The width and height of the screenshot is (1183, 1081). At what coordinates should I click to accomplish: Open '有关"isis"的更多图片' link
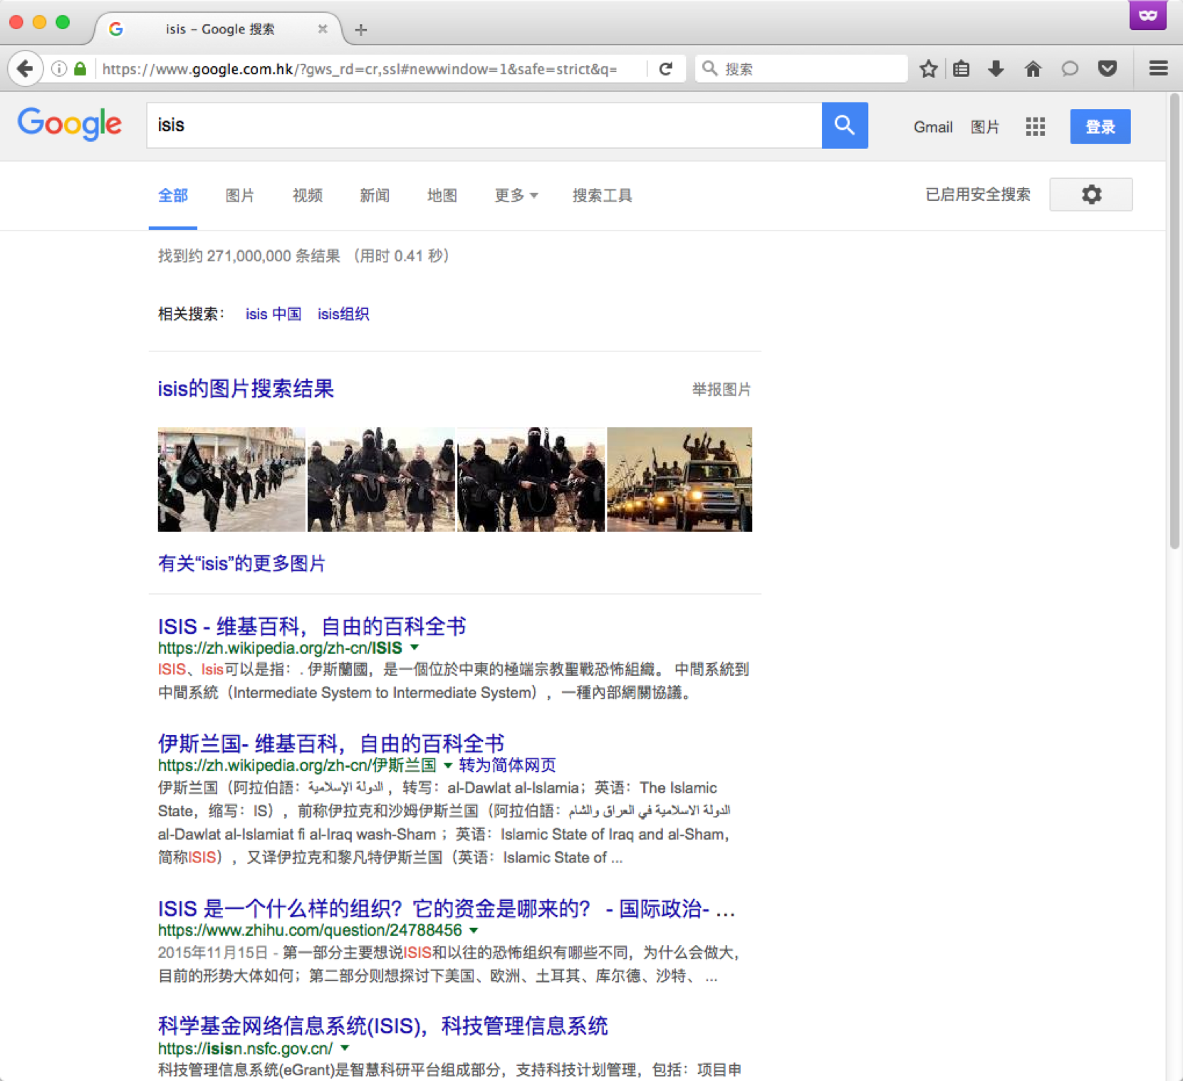pyautogui.click(x=241, y=564)
